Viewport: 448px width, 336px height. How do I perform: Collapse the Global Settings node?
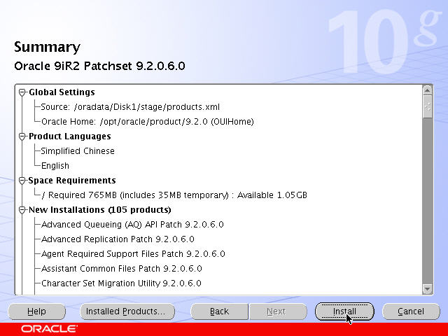[22, 92]
